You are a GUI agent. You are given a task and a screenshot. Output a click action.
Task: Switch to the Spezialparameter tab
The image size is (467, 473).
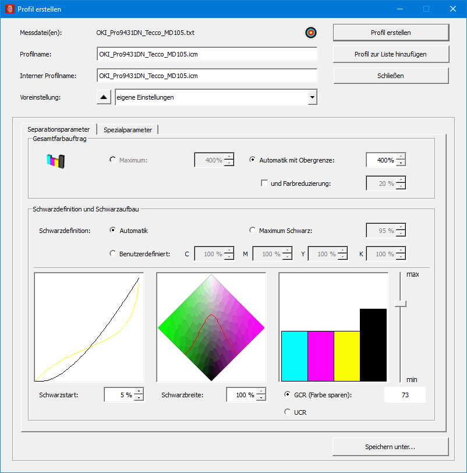(x=128, y=129)
